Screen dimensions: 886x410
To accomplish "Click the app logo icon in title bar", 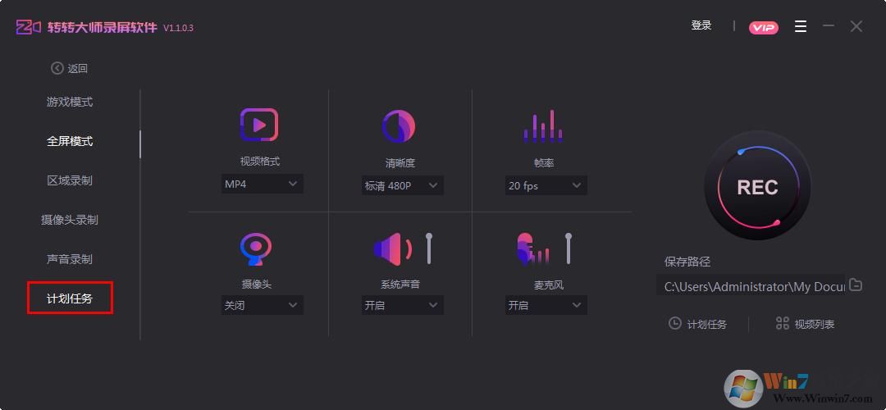I will pyautogui.click(x=28, y=27).
